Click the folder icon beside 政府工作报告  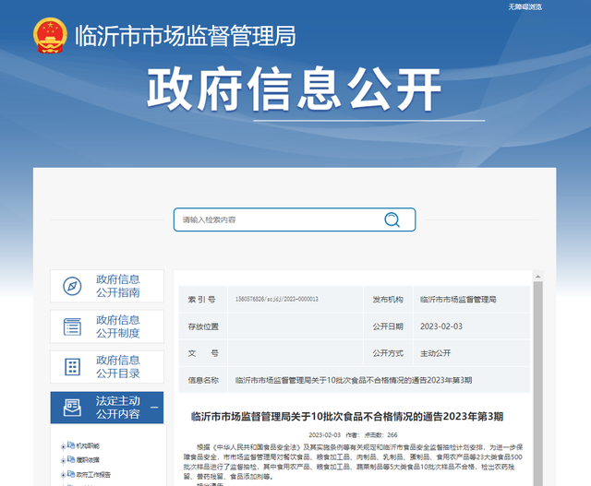tap(71, 474)
